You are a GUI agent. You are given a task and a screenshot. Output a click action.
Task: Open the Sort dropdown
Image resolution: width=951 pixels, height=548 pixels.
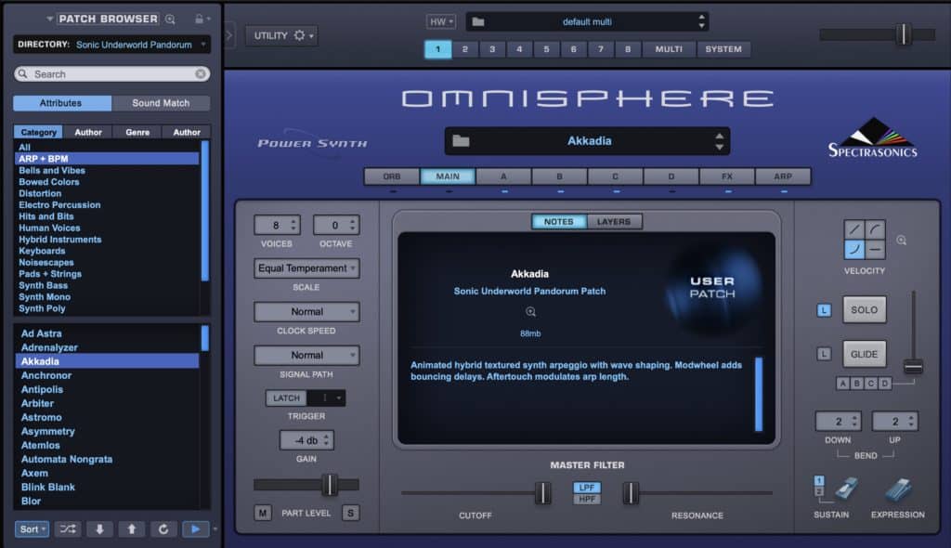(x=33, y=529)
